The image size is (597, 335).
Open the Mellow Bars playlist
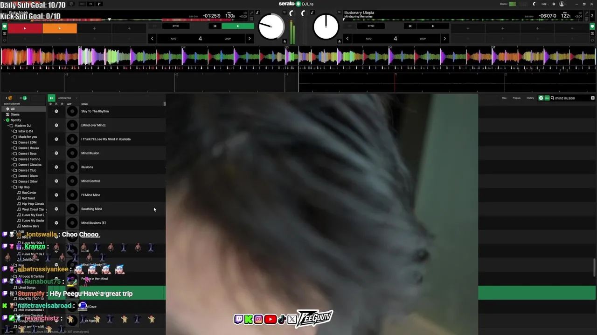[x=30, y=226]
